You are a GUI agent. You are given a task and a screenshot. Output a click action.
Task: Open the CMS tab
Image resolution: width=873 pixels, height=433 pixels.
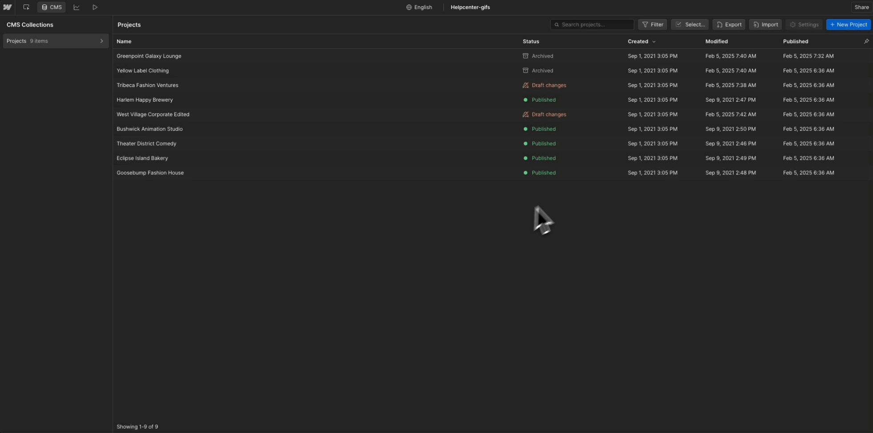pyautogui.click(x=52, y=7)
